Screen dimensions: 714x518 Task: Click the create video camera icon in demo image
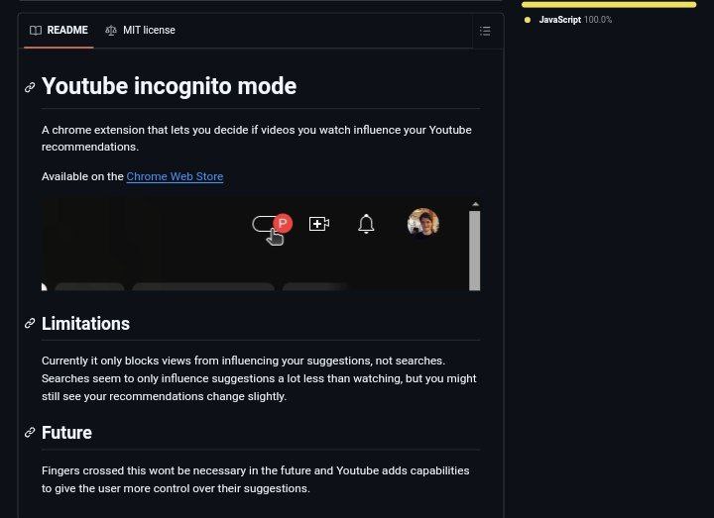(x=319, y=224)
